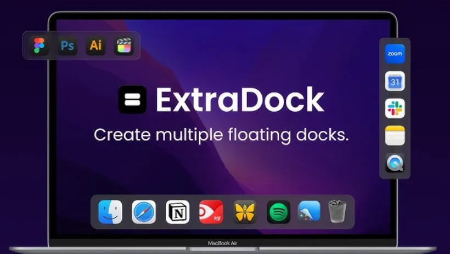Open the Calendar app showing 31
Image resolution: width=450 pixels, height=254 pixels.
395,81
